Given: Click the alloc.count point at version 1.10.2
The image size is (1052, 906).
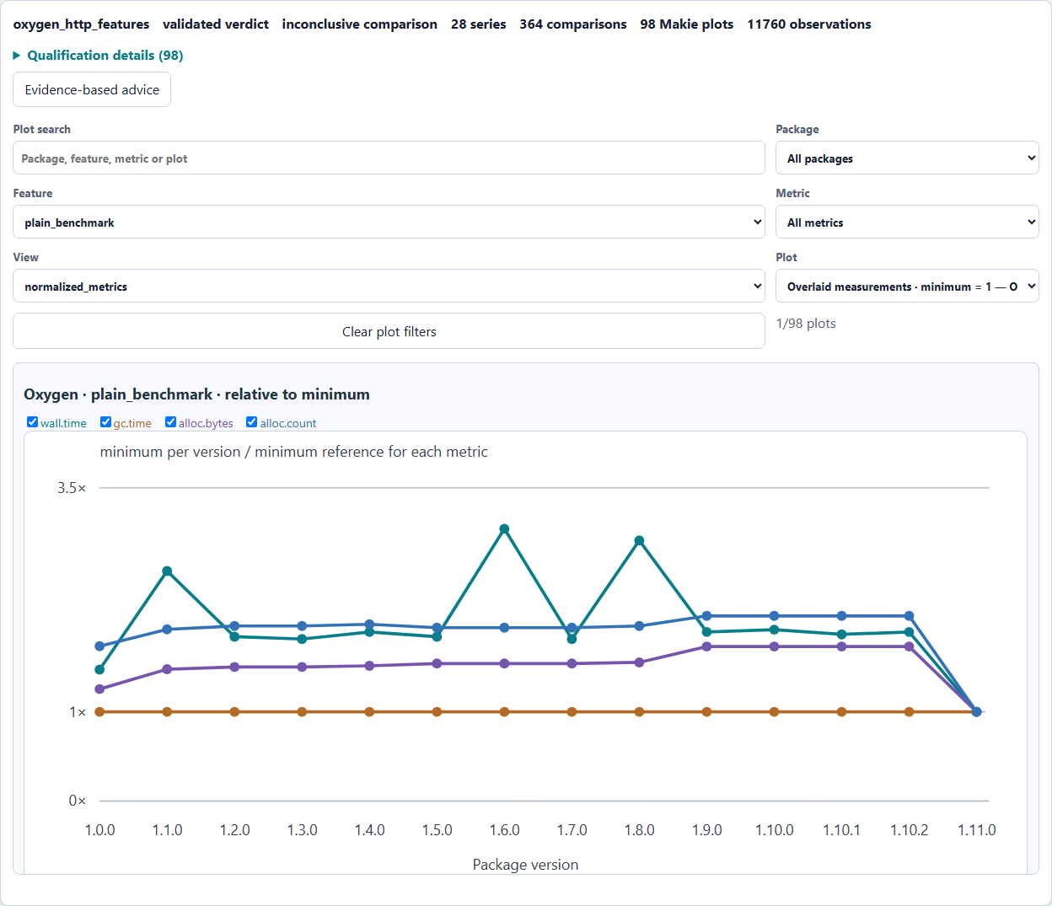Looking at the screenshot, I should [909, 616].
